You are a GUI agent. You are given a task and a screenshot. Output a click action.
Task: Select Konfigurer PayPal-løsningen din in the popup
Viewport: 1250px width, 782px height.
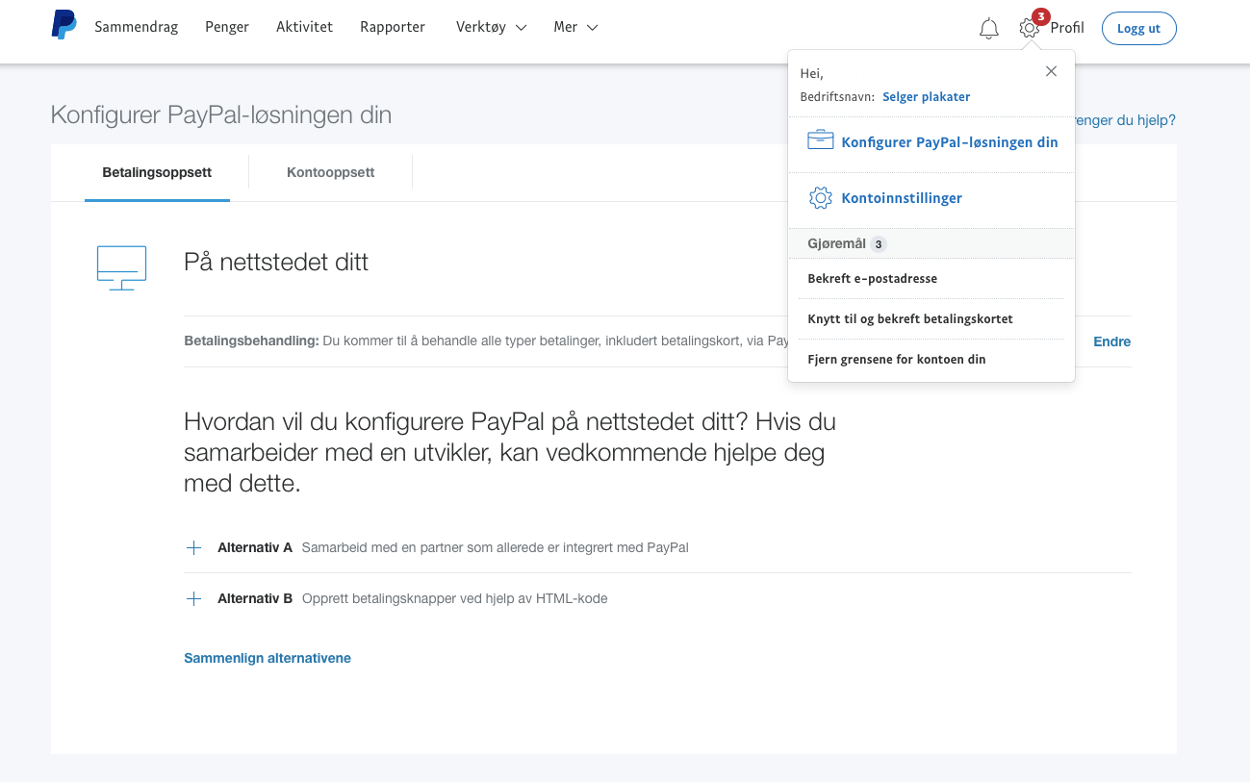[950, 142]
